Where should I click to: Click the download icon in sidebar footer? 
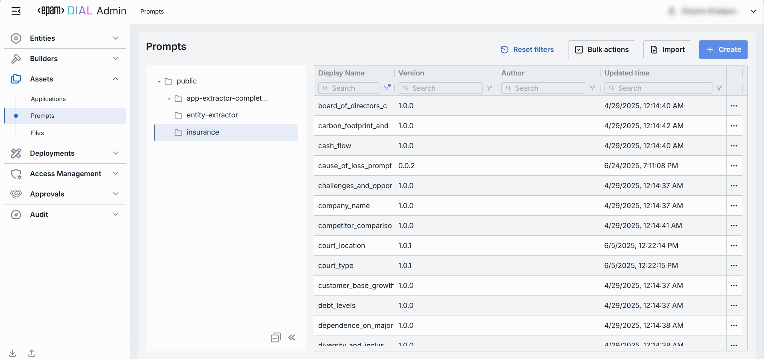pyautogui.click(x=13, y=353)
